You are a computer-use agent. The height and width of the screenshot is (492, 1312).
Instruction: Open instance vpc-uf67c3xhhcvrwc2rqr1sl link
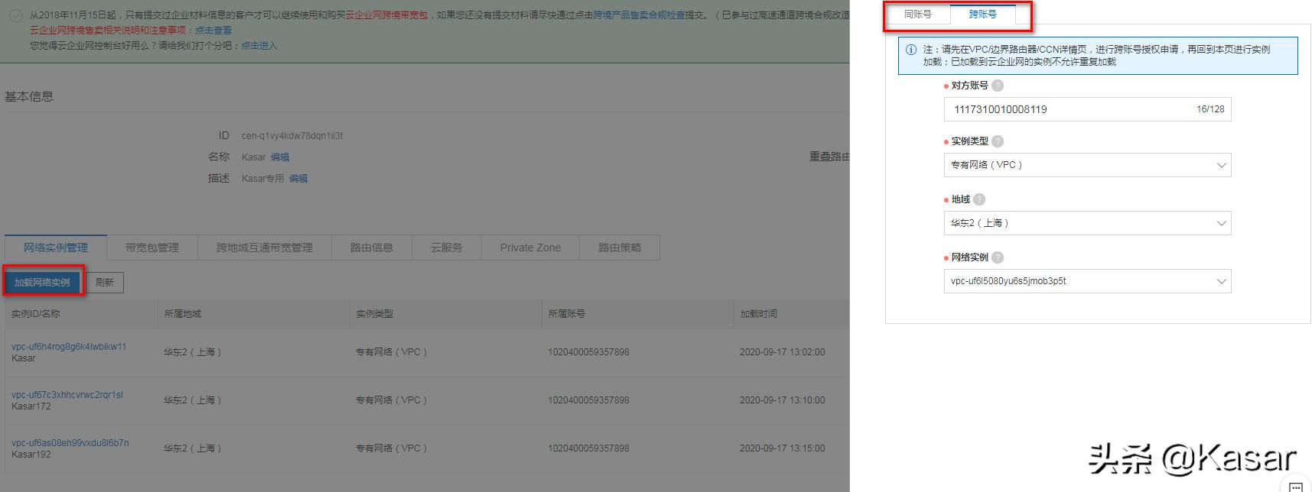[67, 395]
